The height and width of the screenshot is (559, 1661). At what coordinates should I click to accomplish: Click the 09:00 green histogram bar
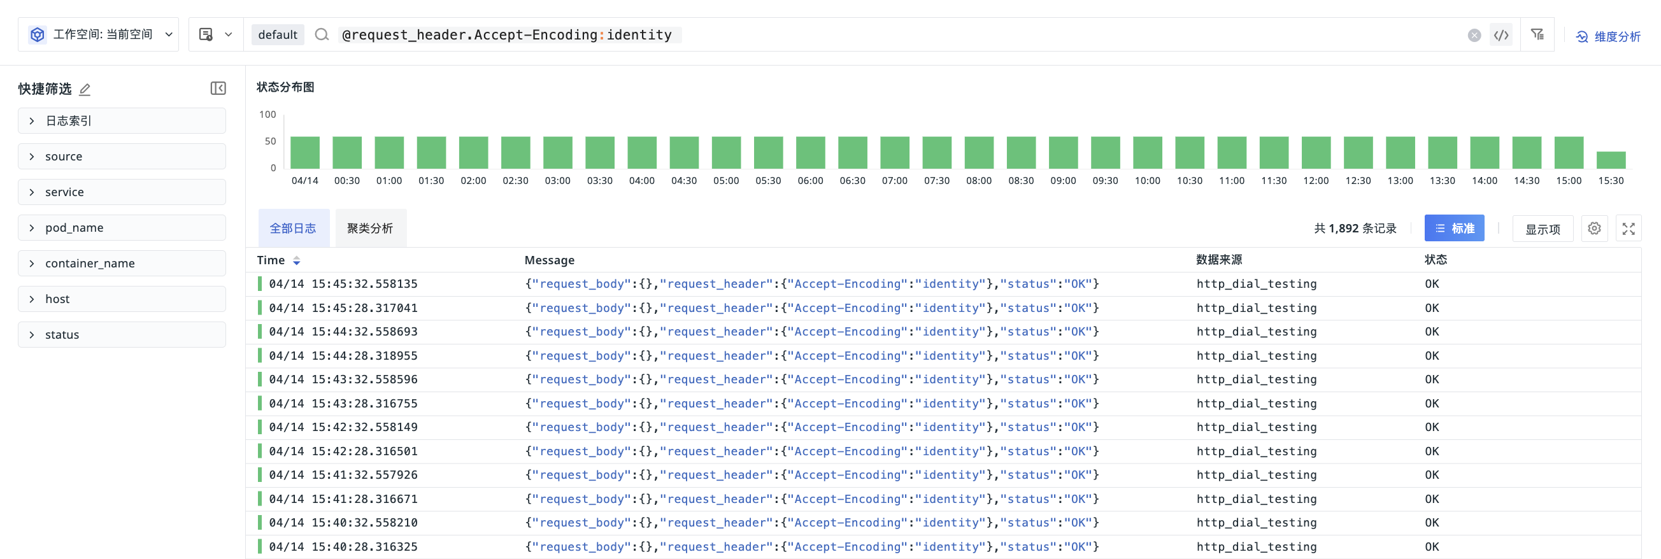point(1062,153)
